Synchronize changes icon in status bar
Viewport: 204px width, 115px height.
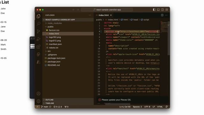click(50, 107)
